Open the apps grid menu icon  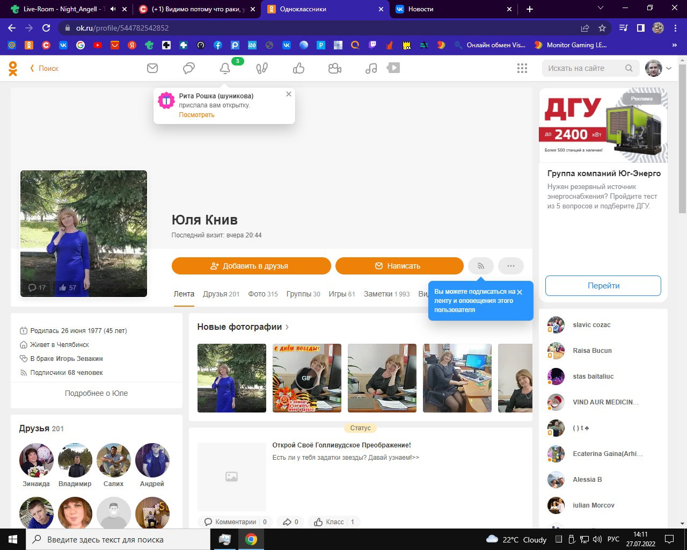[522, 68]
